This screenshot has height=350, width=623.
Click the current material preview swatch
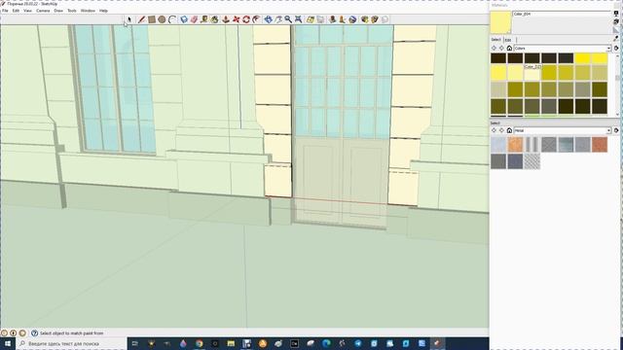coord(500,22)
